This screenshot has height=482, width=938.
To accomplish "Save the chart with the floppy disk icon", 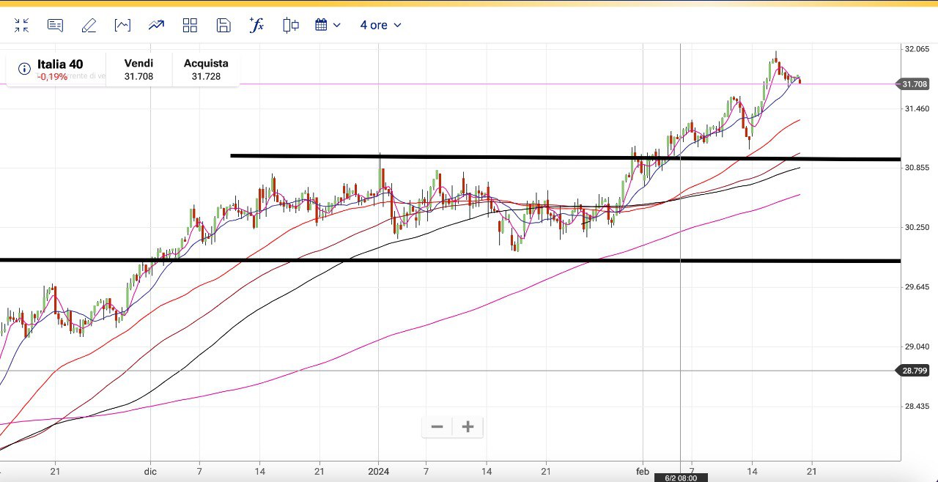I will (224, 26).
